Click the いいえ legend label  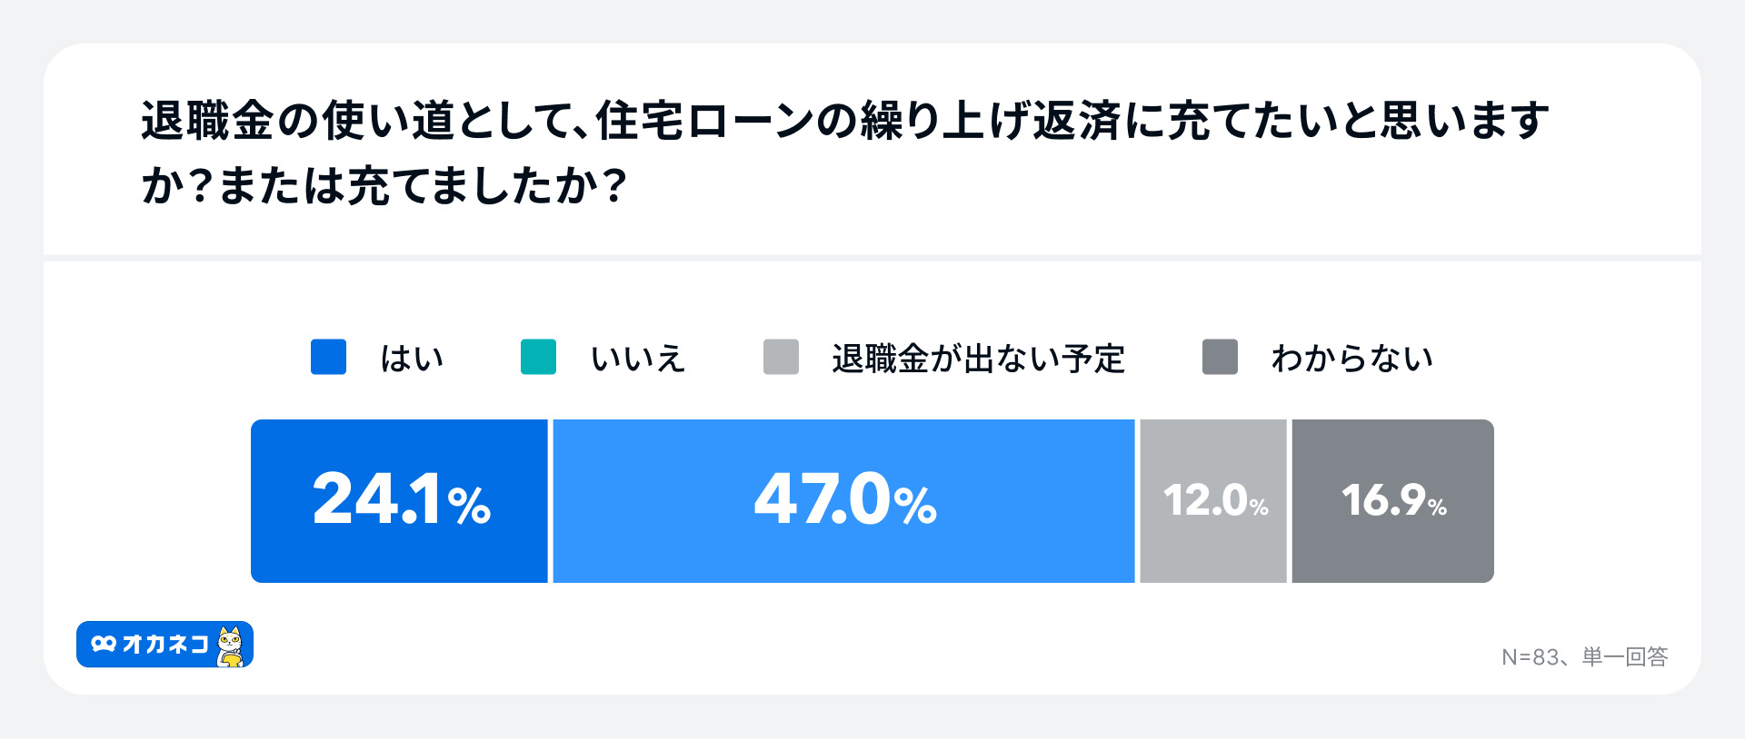pyautogui.click(x=637, y=359)
